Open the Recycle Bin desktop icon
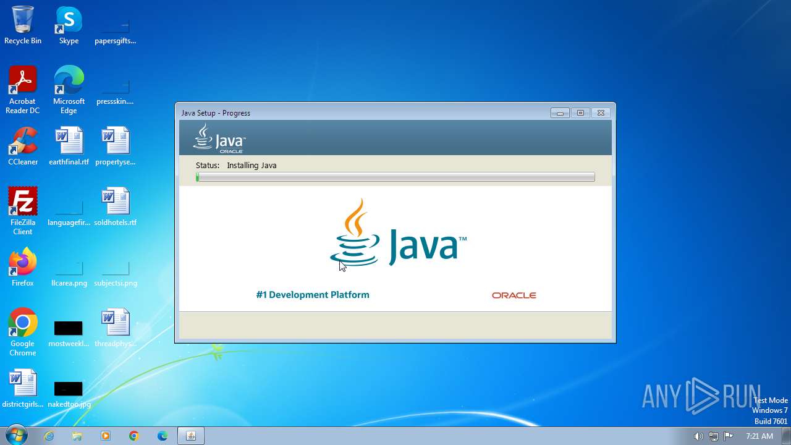The width and height of the screenshot is (791, 445). click(x=23, y=26)
